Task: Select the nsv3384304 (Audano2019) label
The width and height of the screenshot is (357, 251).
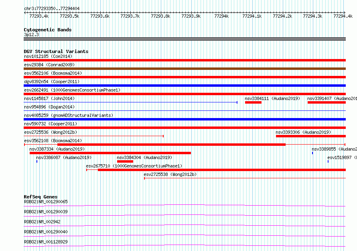Action: coord(144,157)
